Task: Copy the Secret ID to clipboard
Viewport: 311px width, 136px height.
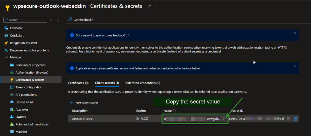Action: tap(289, 119)
